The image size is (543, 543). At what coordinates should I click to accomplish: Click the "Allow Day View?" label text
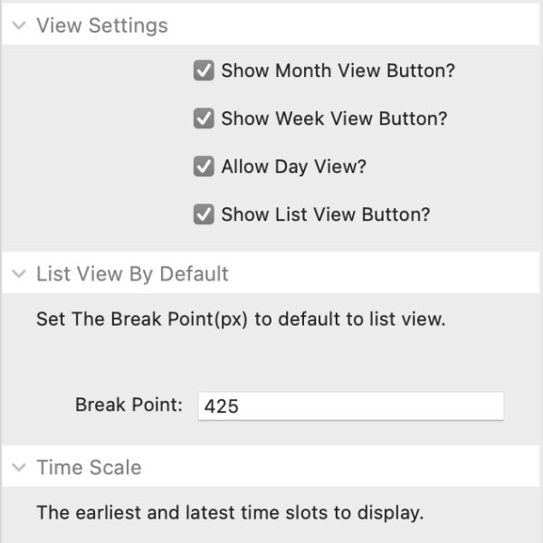(x=293, y=167)
